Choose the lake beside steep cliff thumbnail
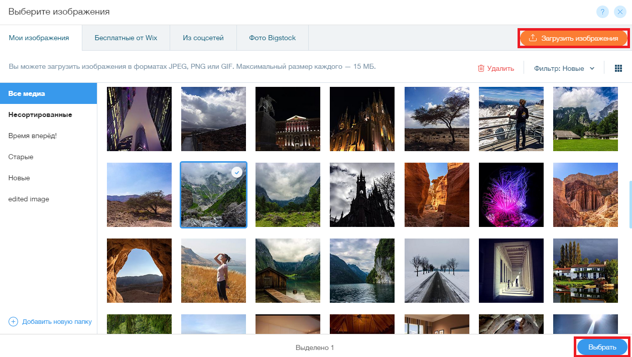Screen dimensions: 632x357 click(362, 271)
